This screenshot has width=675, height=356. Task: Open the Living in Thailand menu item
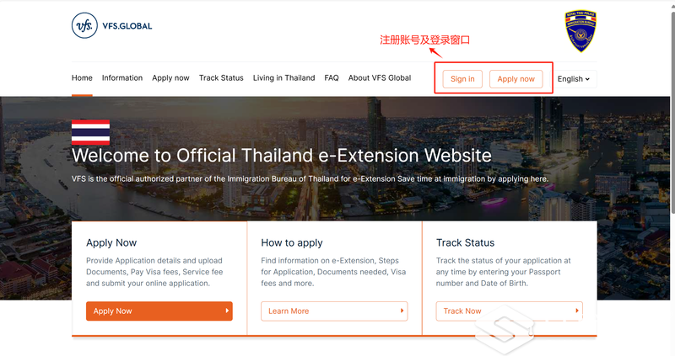pyautogui.click(x=283, y=78)
